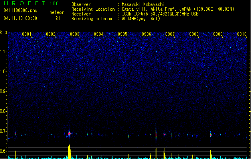
Task: Select the file name 0411180900.png
Action: pyautogui.click(x=20, y=10)
